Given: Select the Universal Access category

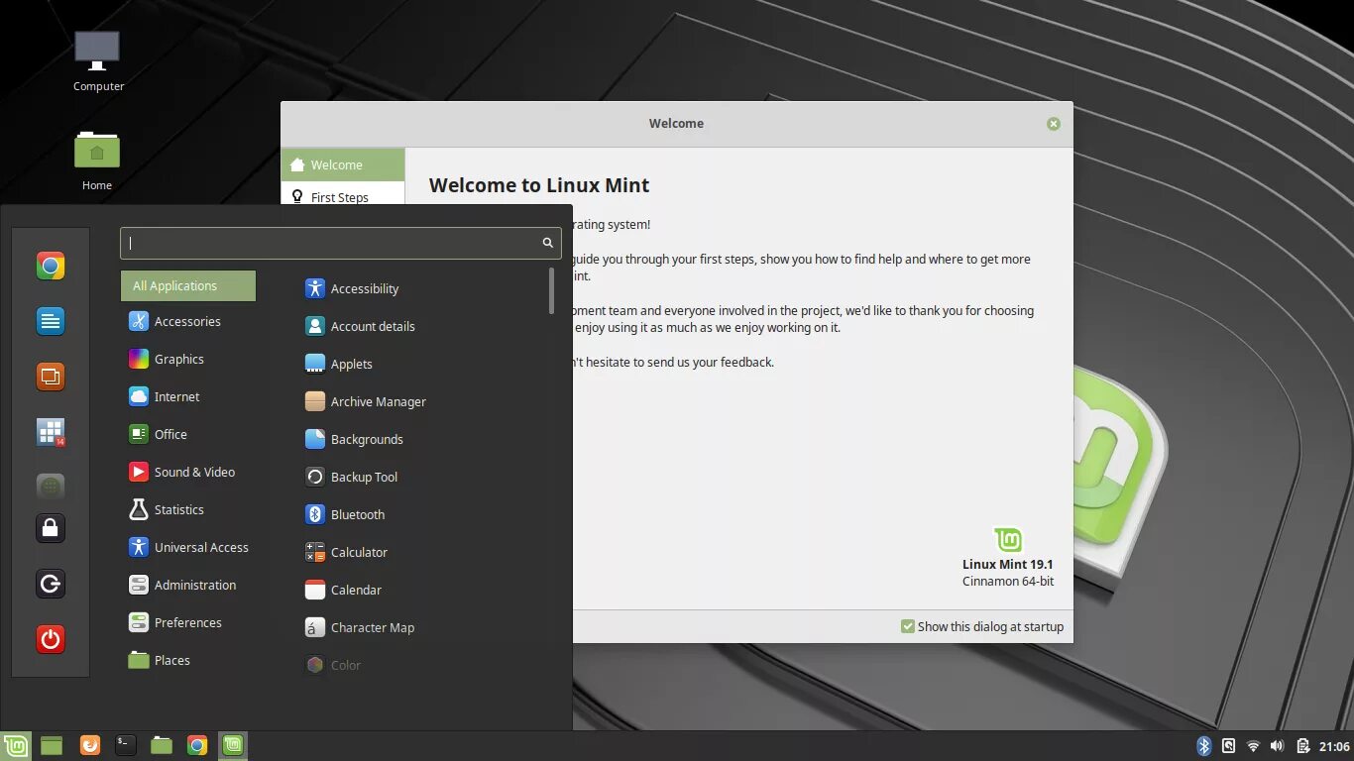Looking at the screenshot, I should [188, 547].
